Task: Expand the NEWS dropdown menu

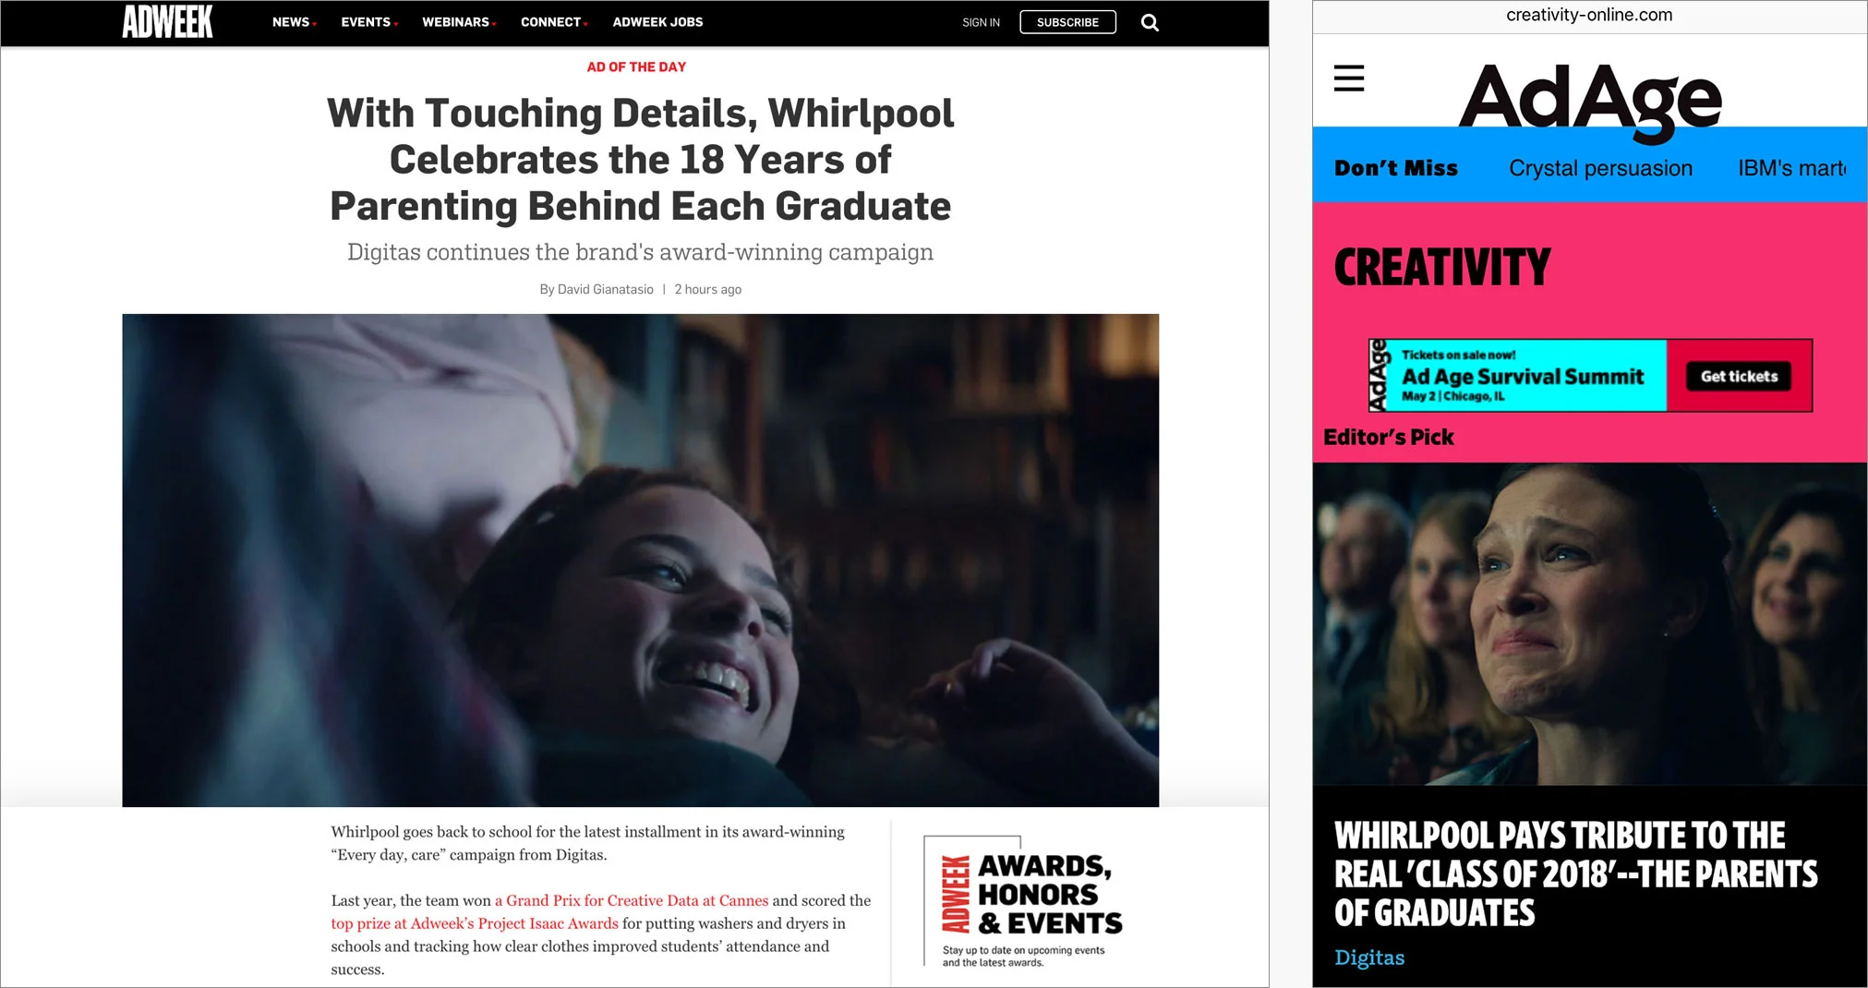Action: tap(295, 22)
